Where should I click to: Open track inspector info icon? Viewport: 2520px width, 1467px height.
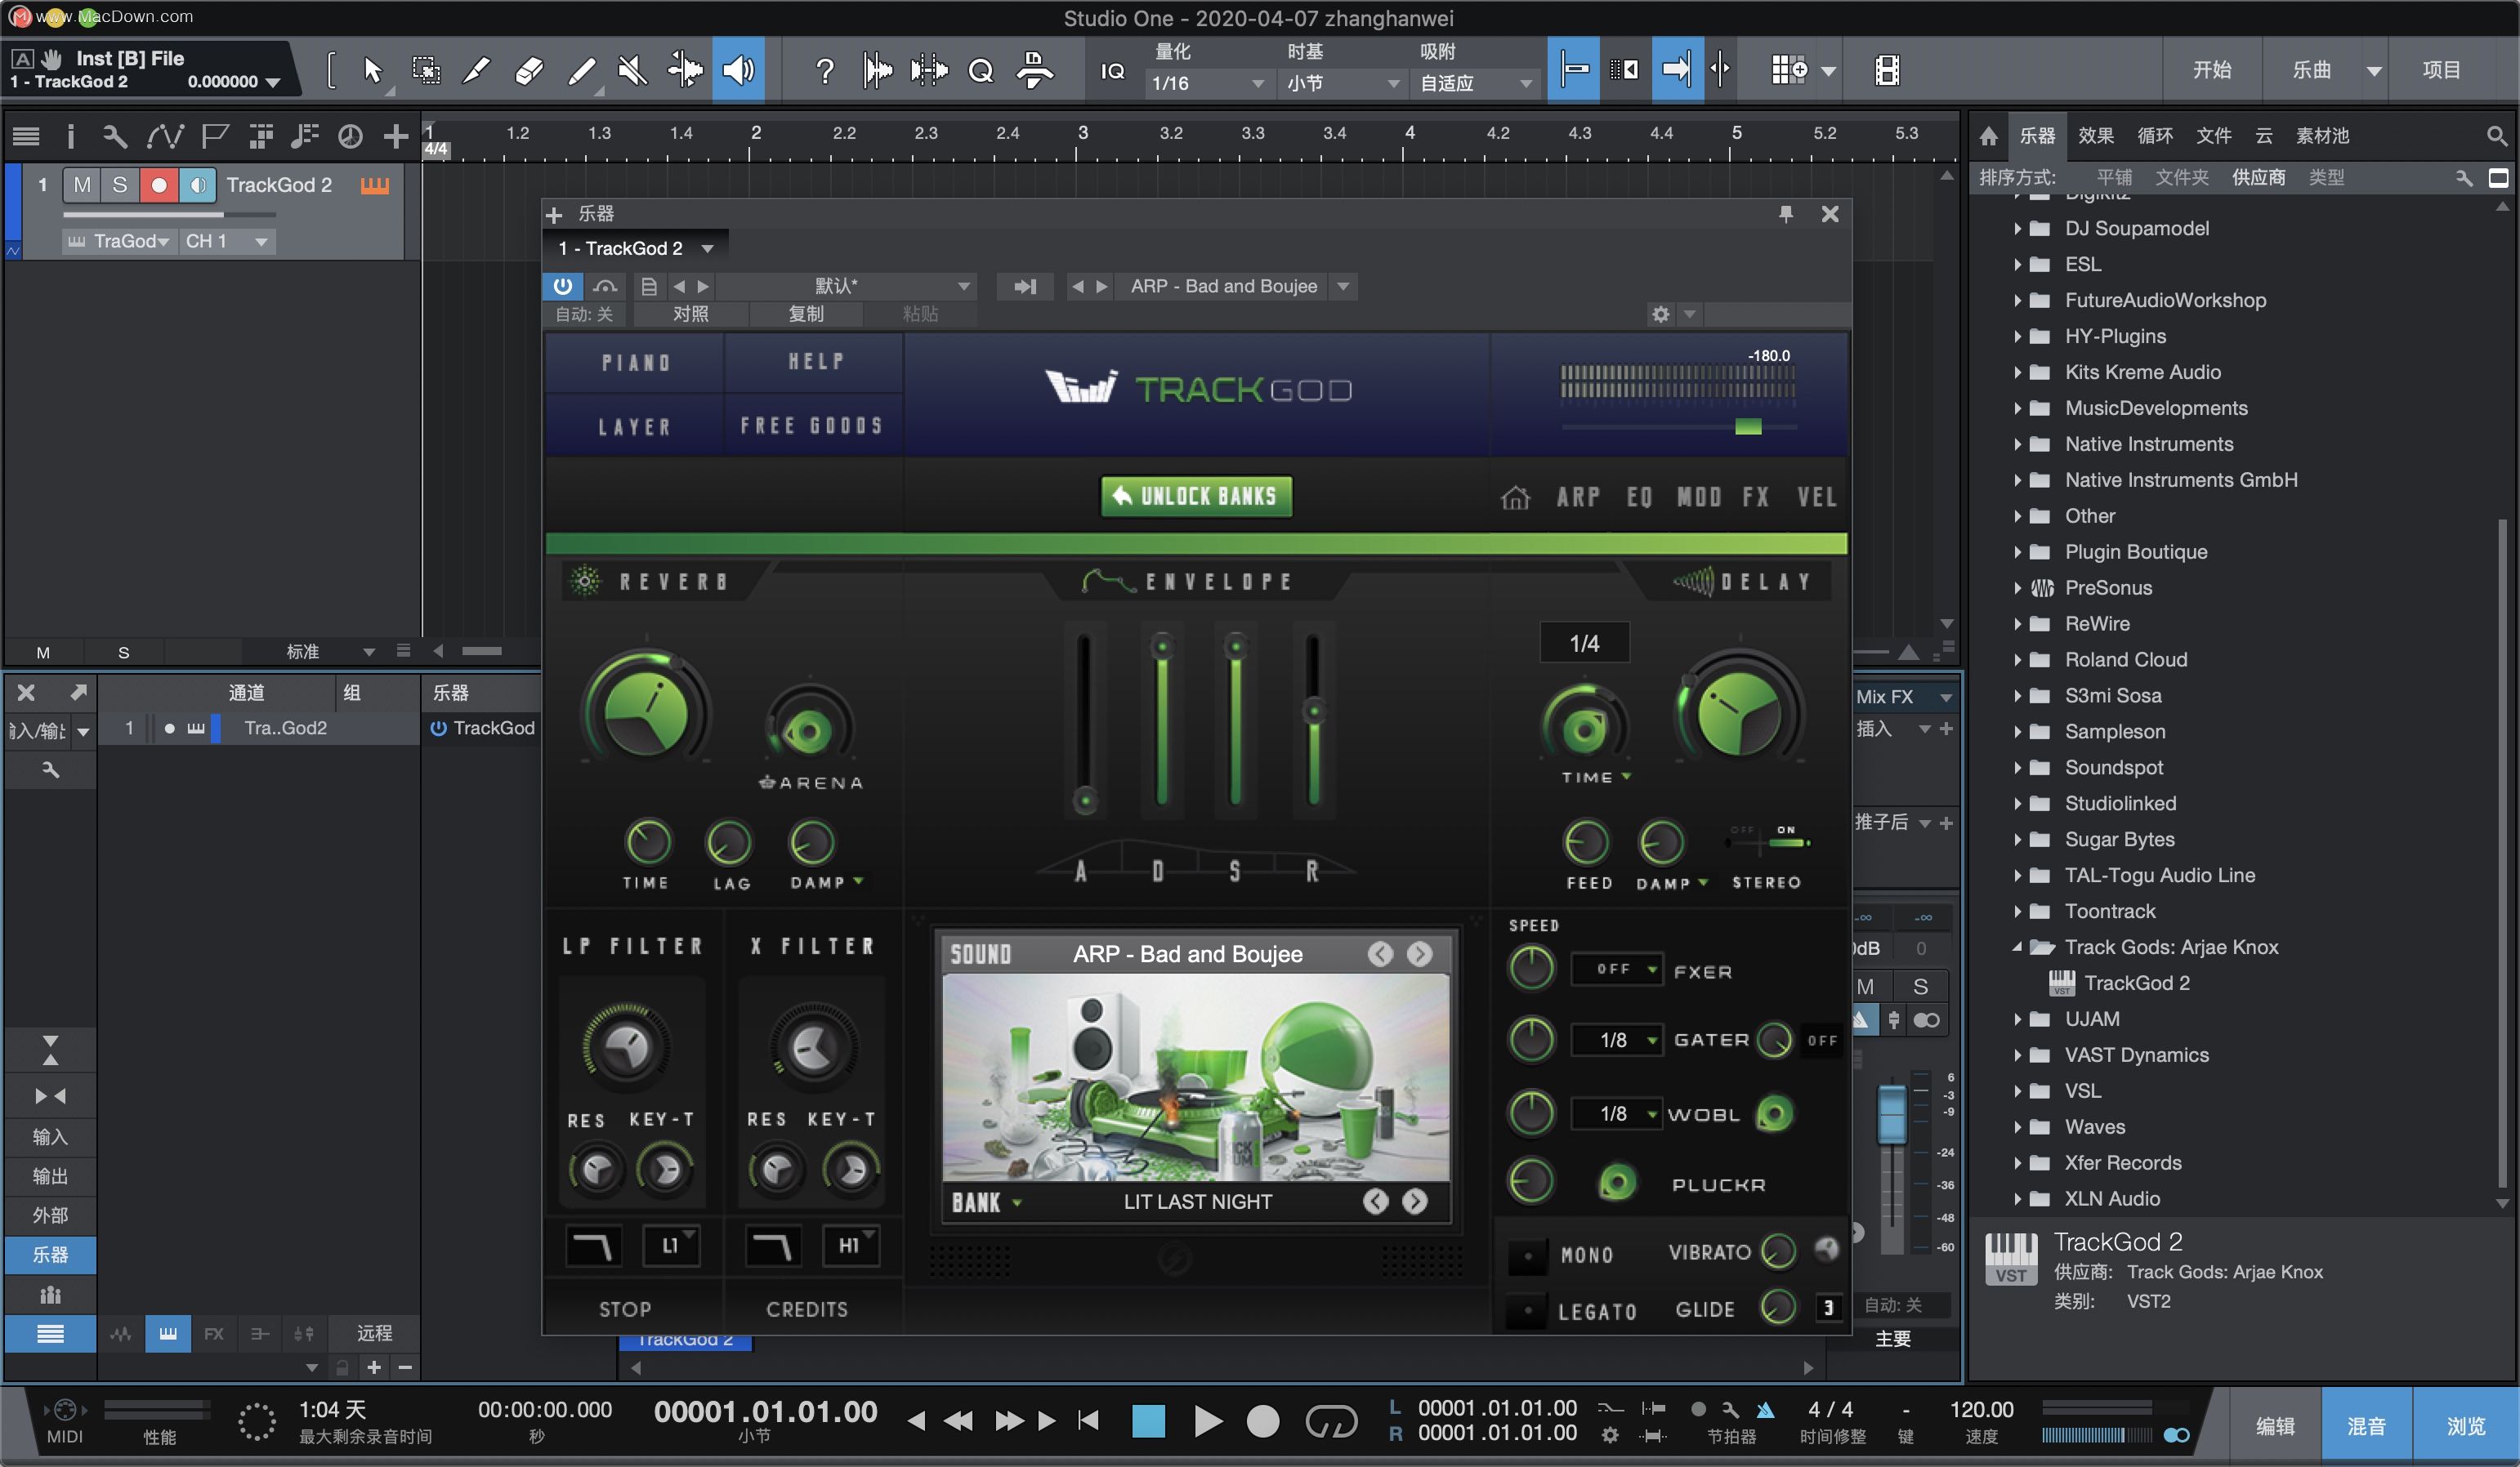coord(71,136)
